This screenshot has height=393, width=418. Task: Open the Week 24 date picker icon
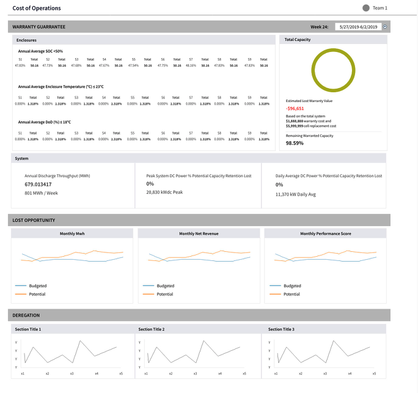click(384, 27)
